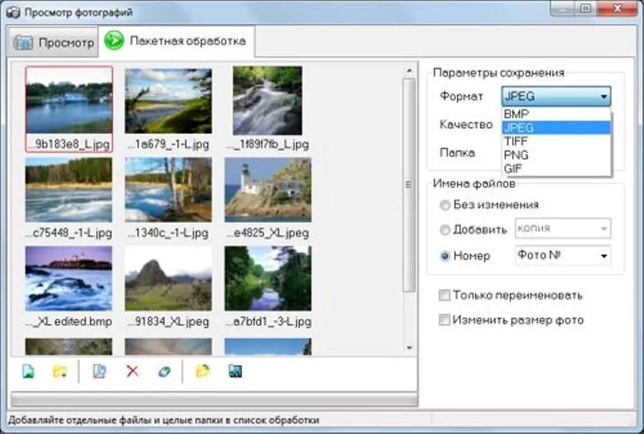Select waterfall thumbnail ..._1f89f7fb_L.jpg
The width and height of the screenshot is (644, 434).
click(268, 109)
